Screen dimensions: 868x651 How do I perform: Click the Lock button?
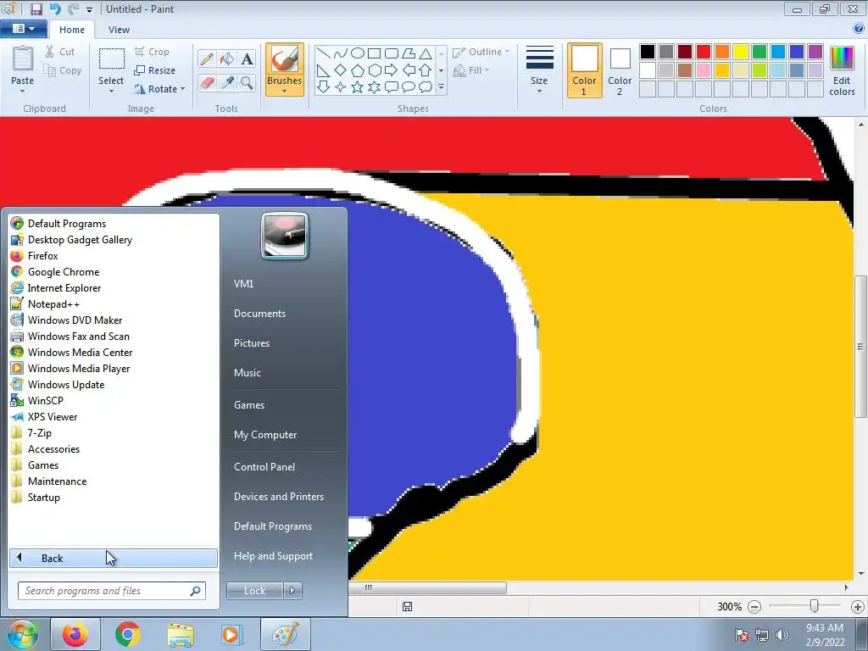255,591
